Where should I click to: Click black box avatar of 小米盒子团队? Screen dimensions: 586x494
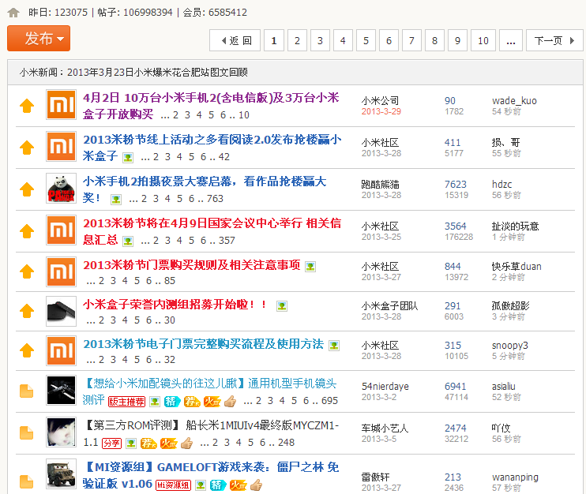[62, 312]
